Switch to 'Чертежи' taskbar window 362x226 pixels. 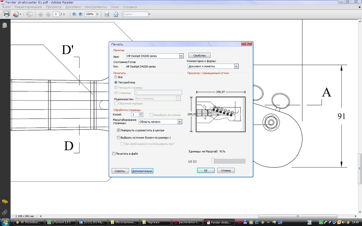click(x=156, y=222)
